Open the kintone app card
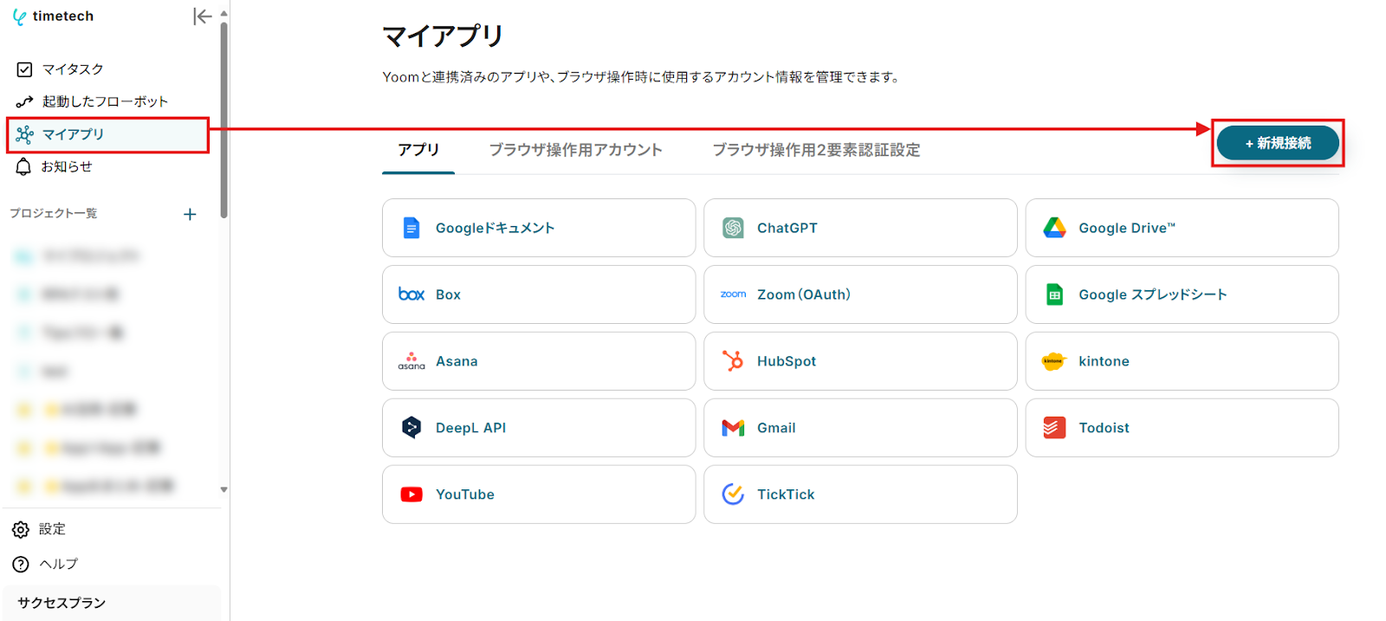 (x=1182, y=361)
